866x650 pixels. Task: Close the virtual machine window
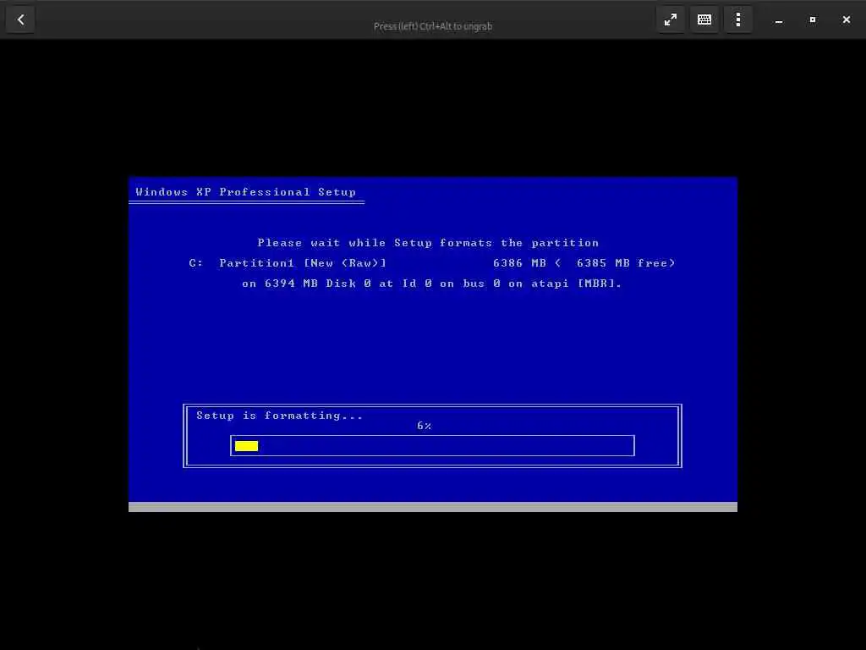(x=846, y=20)
